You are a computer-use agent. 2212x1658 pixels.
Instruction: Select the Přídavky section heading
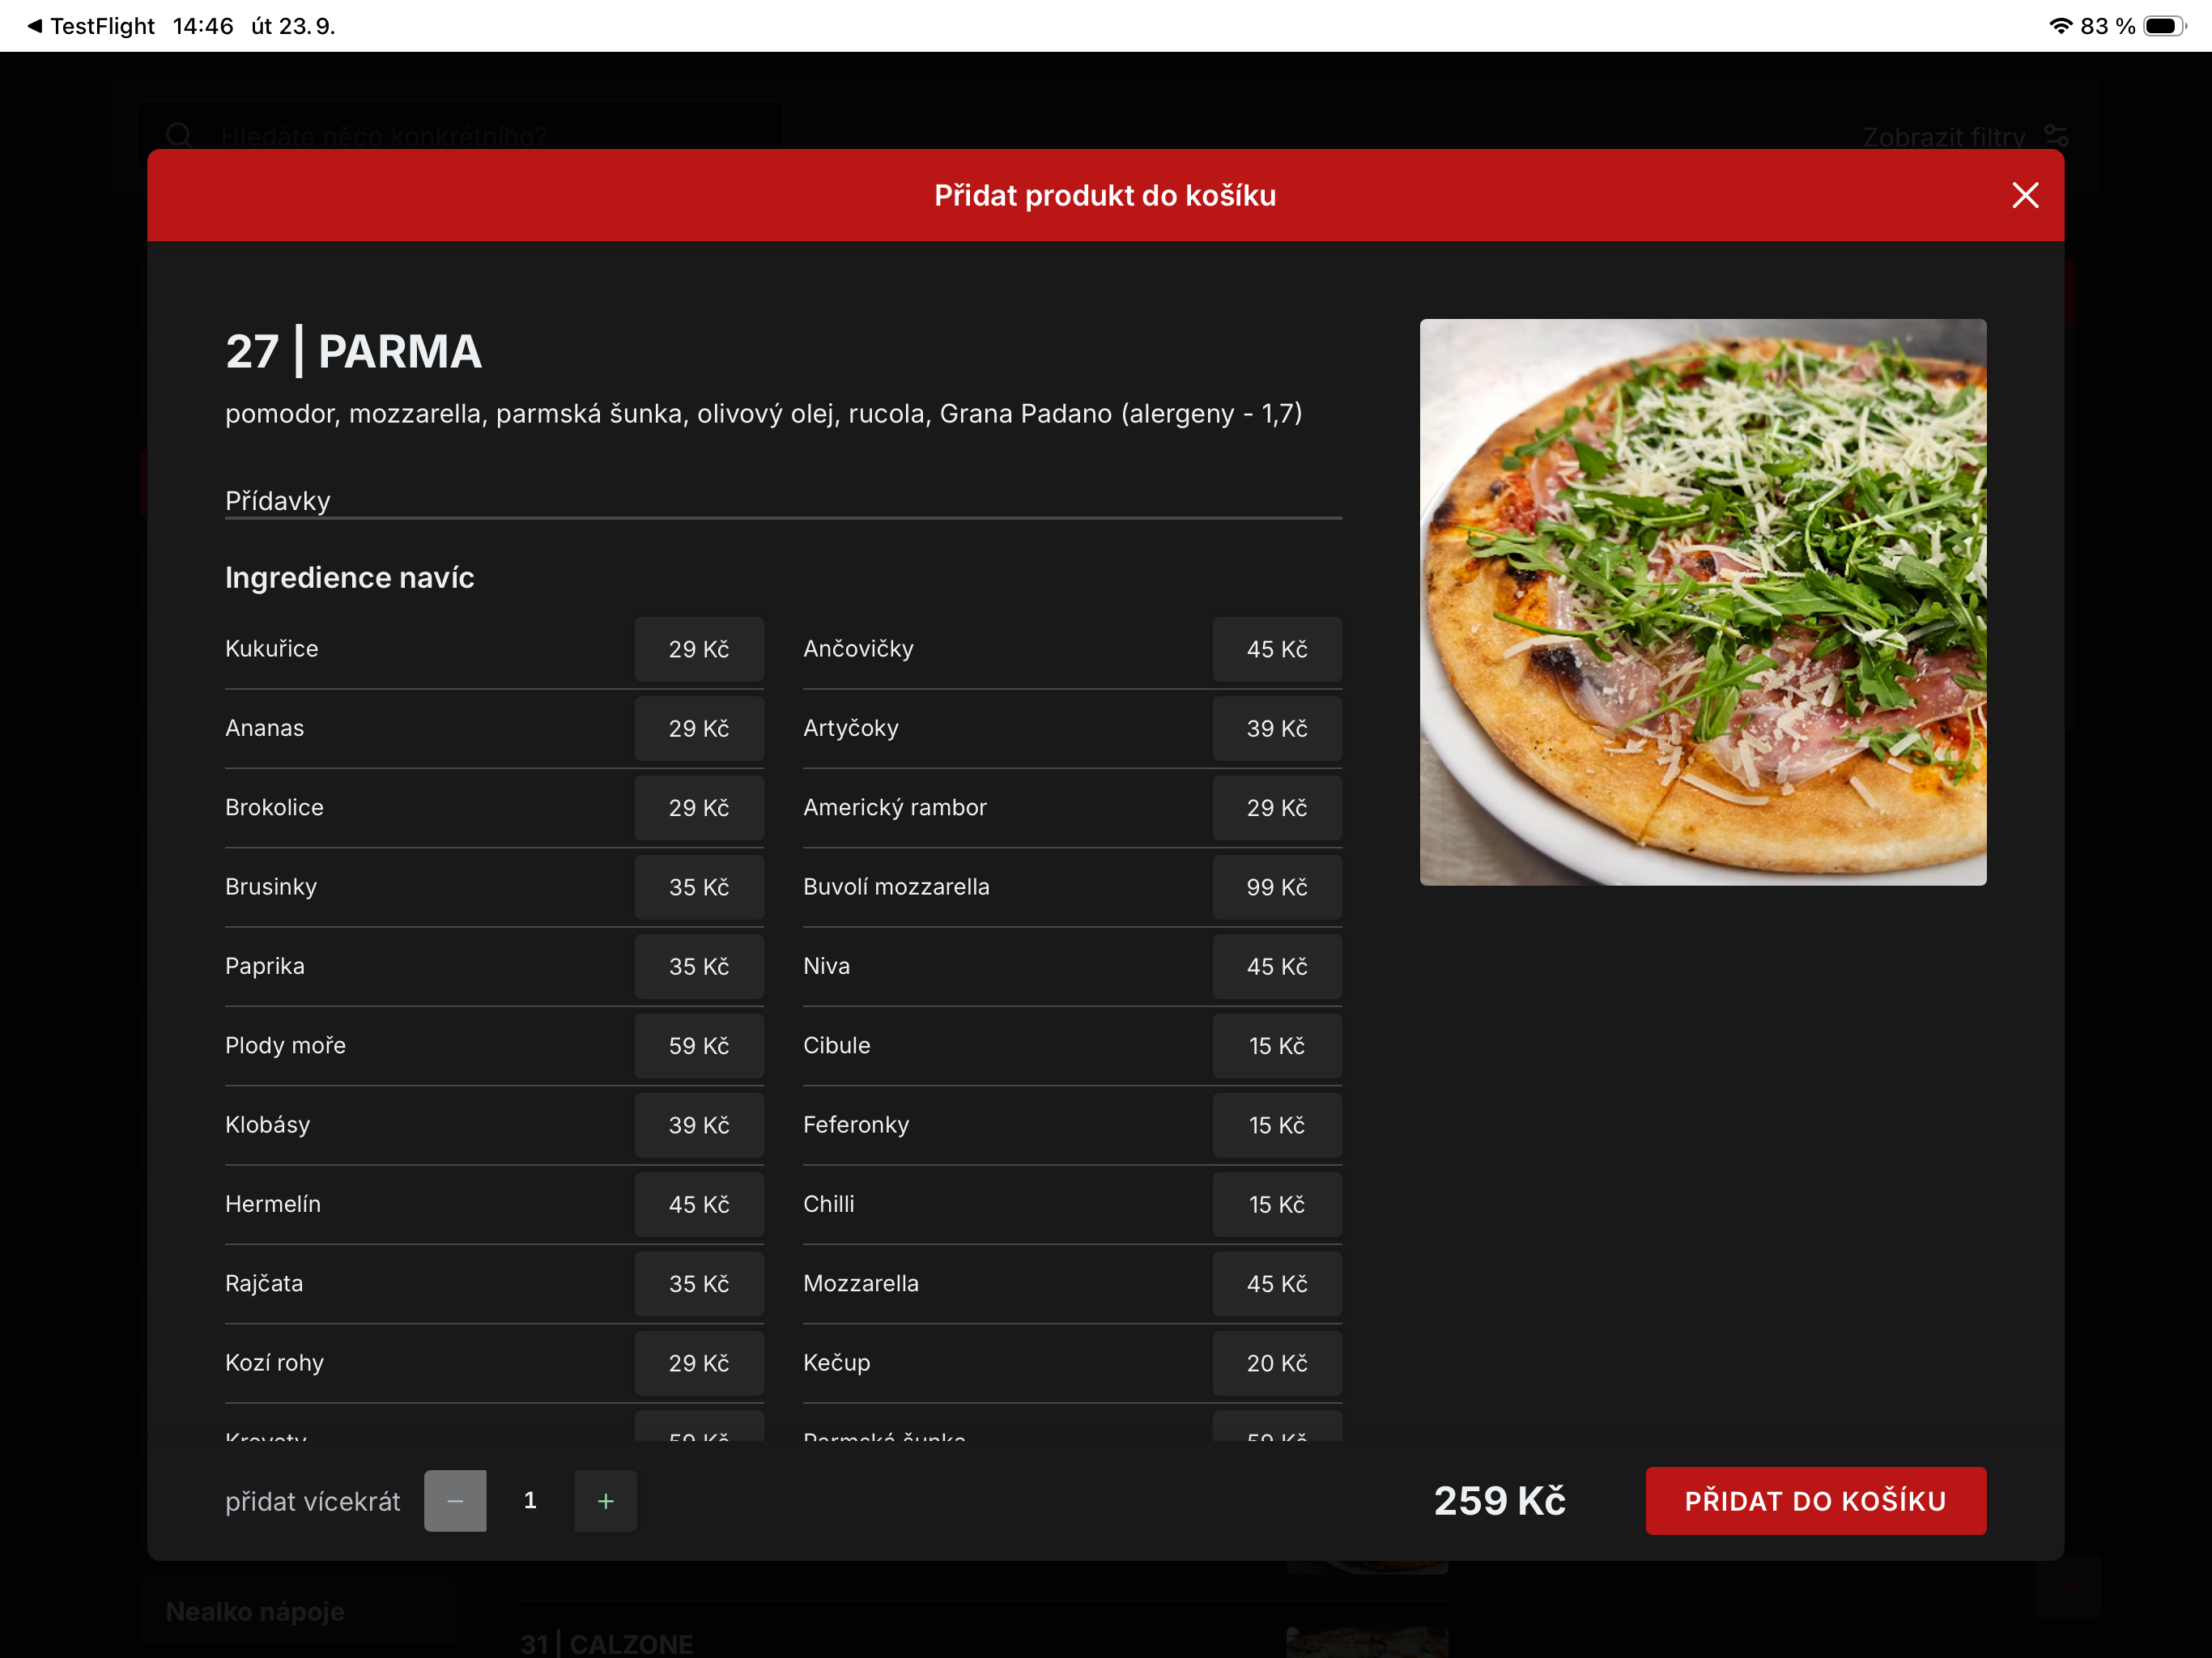pyautogui.click(x=277, y=501)
